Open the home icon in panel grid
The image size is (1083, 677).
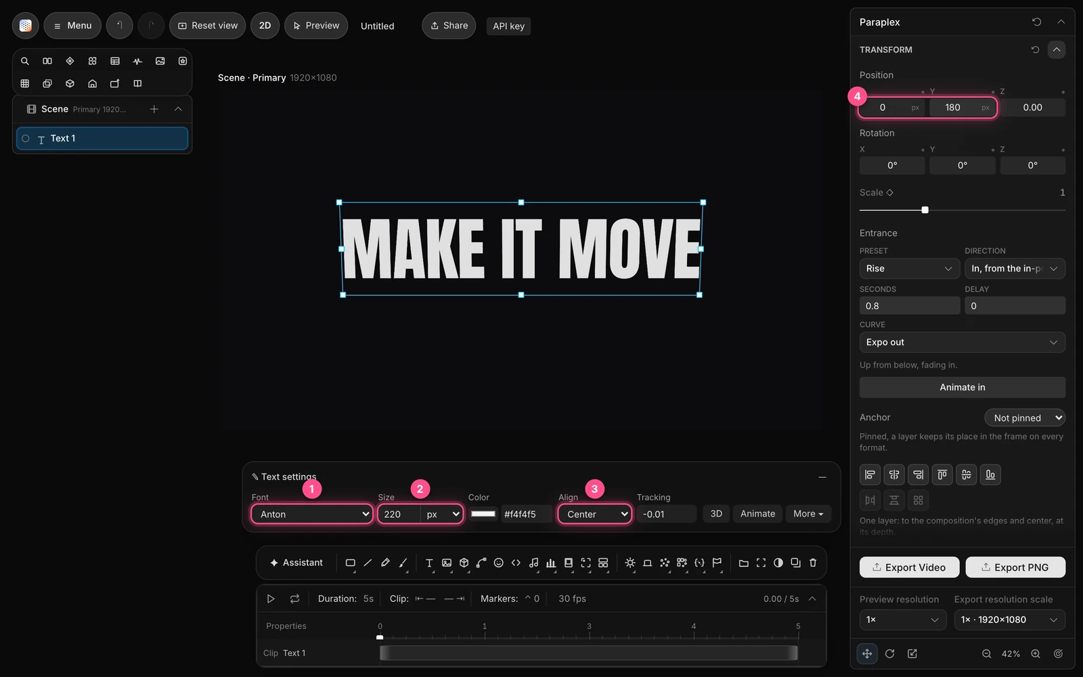coord(93,83)
